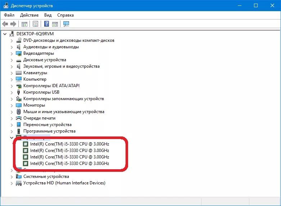The width and height of the screenshot is (281, 206).
Task: Expand the Клавиатуры category chevron
Action: coord(12,73)
